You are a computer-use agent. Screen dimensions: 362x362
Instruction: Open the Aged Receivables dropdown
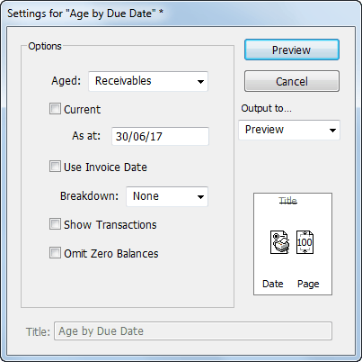click(x=148, y=81)
